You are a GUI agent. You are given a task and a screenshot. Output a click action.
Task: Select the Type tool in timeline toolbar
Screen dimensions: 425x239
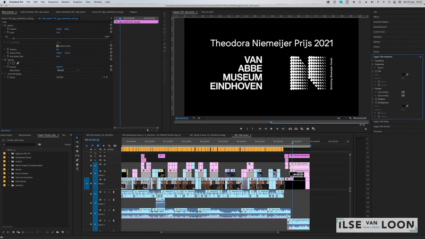tap(77, 169)
